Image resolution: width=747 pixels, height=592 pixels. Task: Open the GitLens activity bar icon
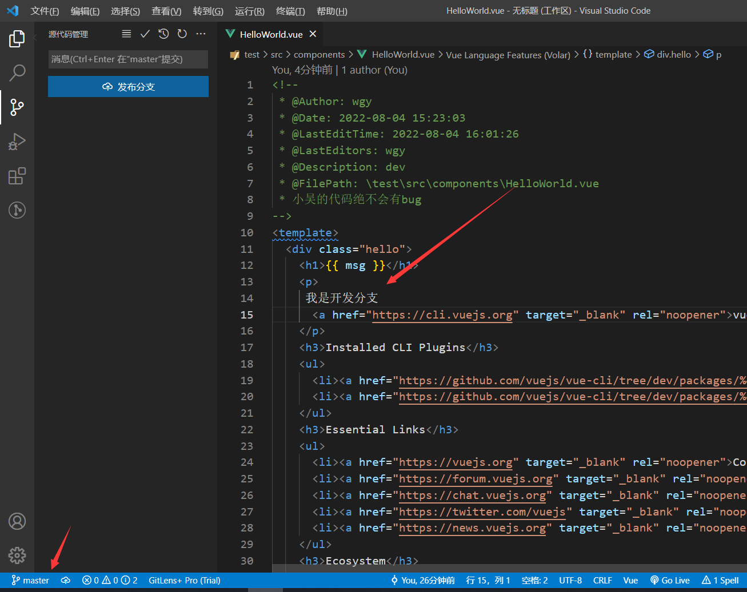[x=17, y=210]
